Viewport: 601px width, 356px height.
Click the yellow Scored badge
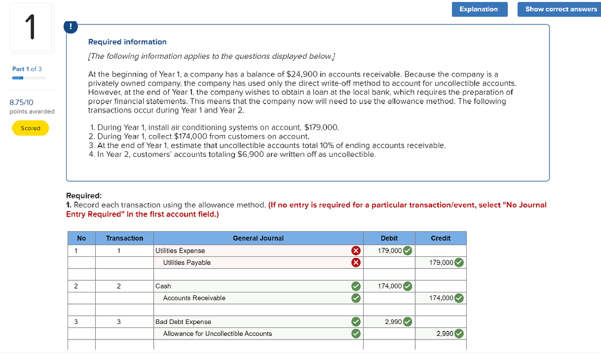point(31,128)
